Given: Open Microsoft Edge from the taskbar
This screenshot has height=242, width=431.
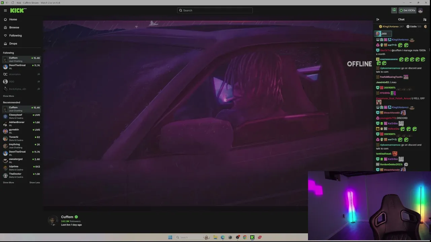Looking at the screenshot, I should pos(223,237).
